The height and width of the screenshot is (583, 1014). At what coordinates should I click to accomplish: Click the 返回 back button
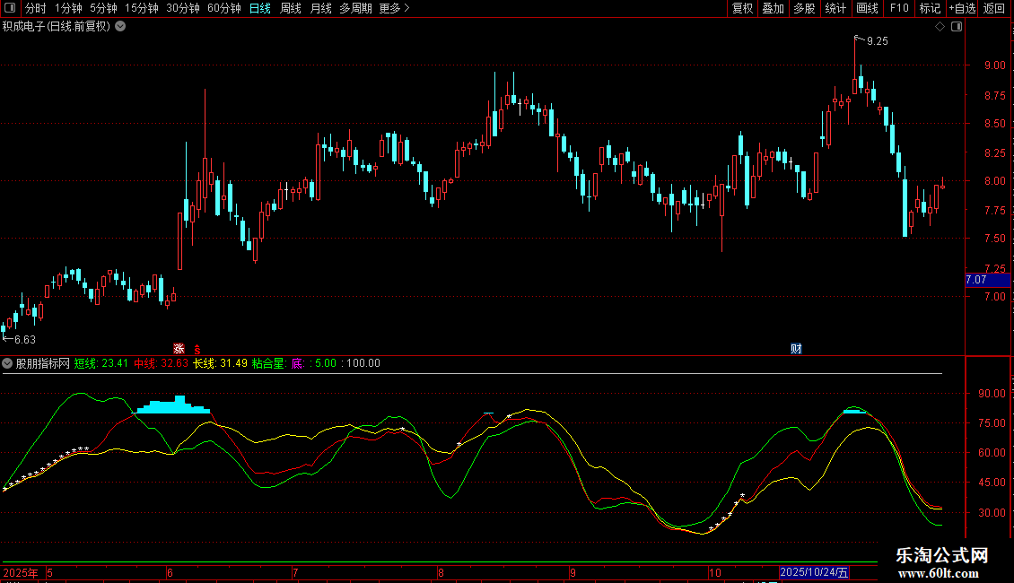(x=994, y=8)
